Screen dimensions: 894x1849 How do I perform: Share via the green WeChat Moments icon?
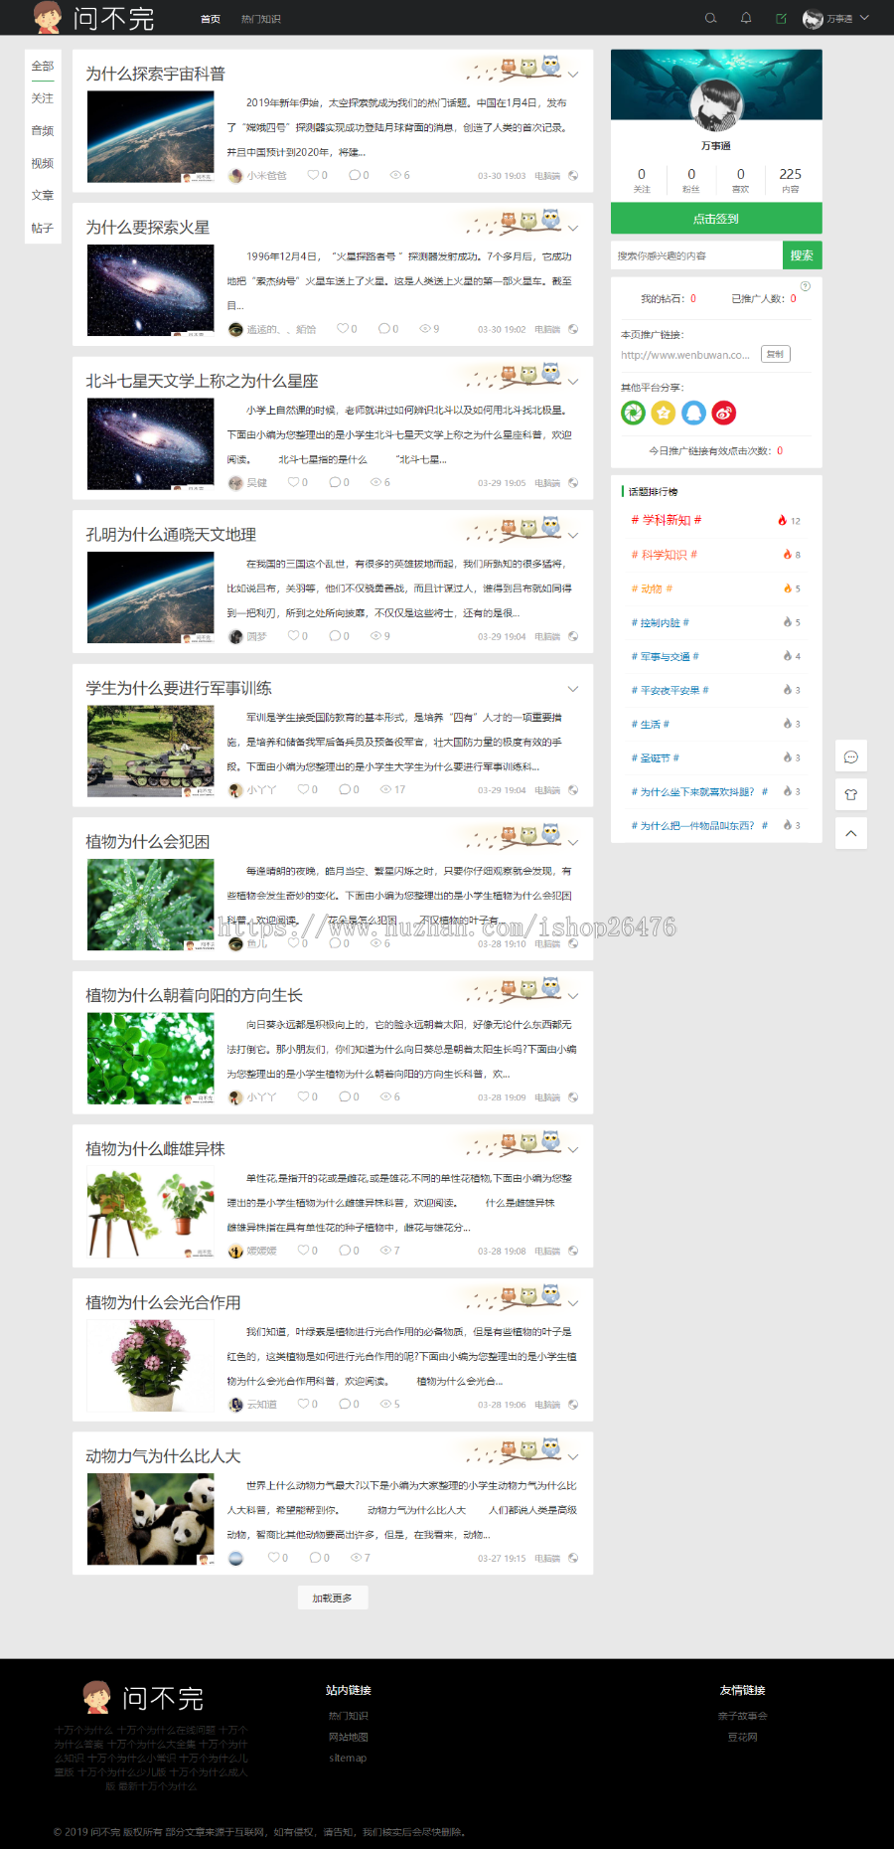pos(633,413)
